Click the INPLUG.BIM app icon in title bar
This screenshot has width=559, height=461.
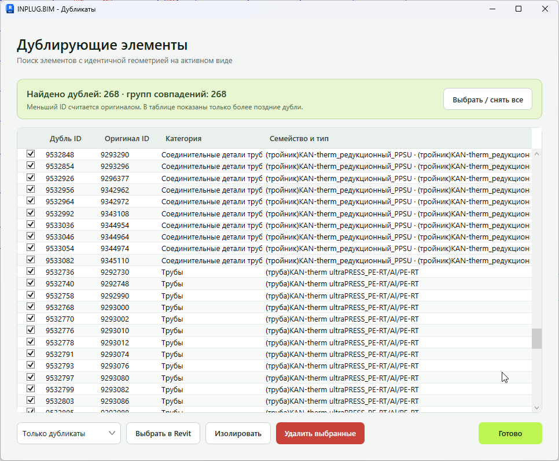(10, 9)
